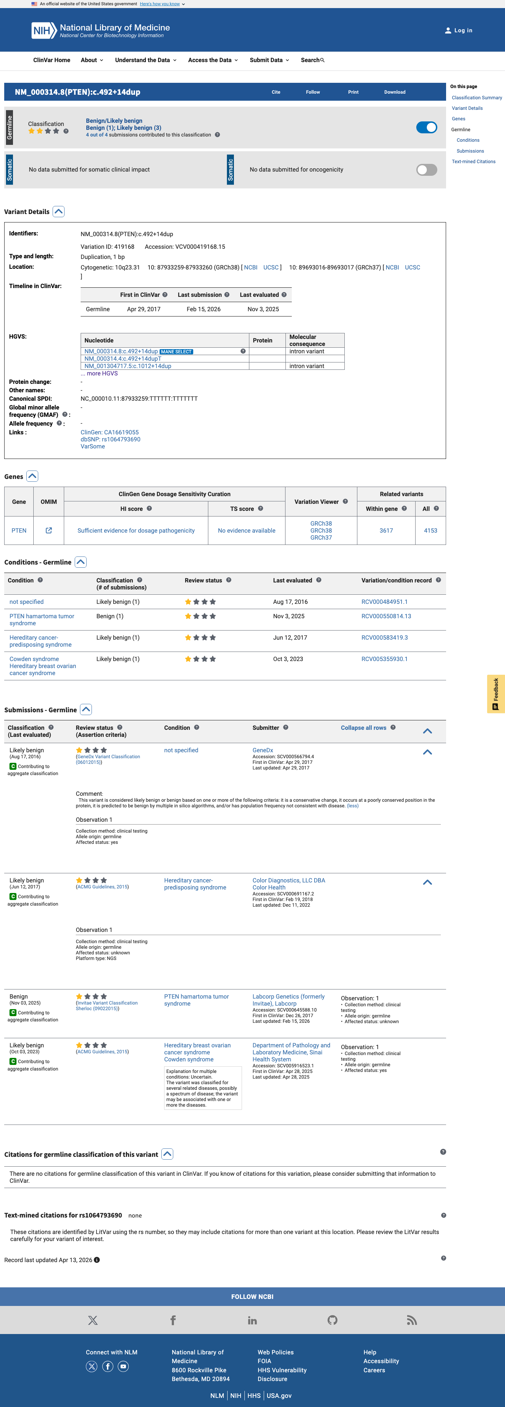Screen dimensions: 505x1407
Task: Click help icon beside First in ClinVar
Action: point(165,294)
